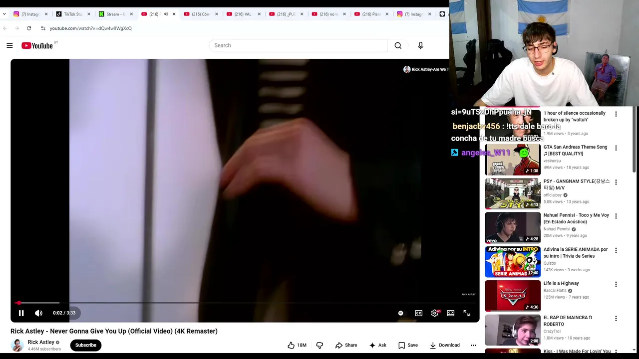This screenshot has width=639, height=359.
Task: Close the Stream Kick tab
Action: click(x=131, y=14)
